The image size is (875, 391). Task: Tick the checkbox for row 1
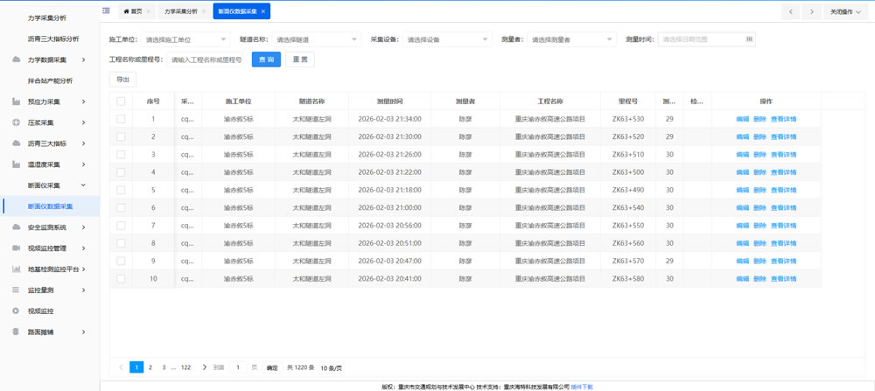121,119
